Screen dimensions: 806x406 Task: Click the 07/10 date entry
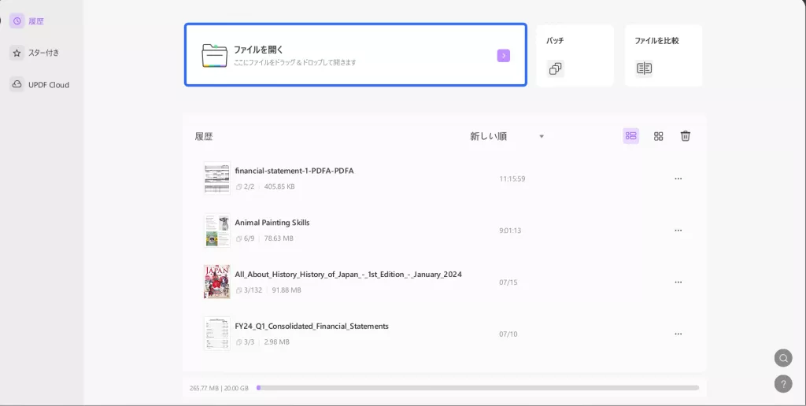point(508,334)
